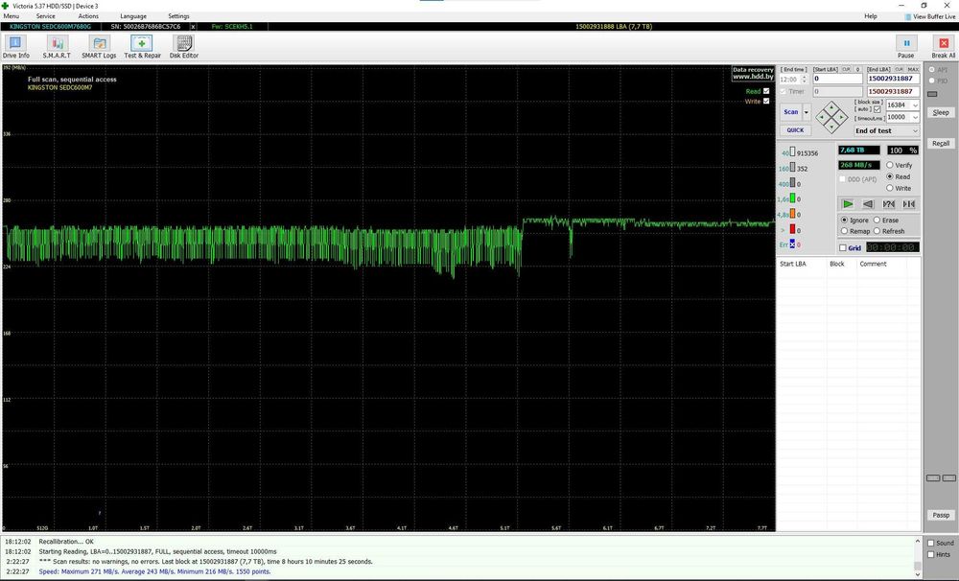Viewport: 959px width, 581px height.
Task: Open the block size 16384 dropdown
Action: coord(915,105)
